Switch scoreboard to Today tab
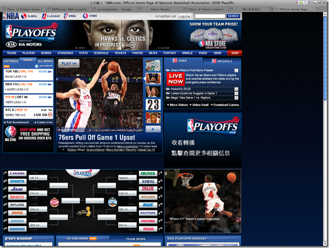Image resolution: width=329 pixels, height=248 pixels. 28,60
